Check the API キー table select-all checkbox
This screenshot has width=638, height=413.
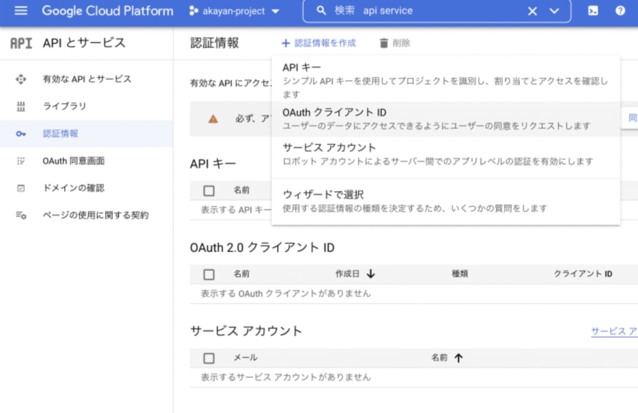point(209,191)
